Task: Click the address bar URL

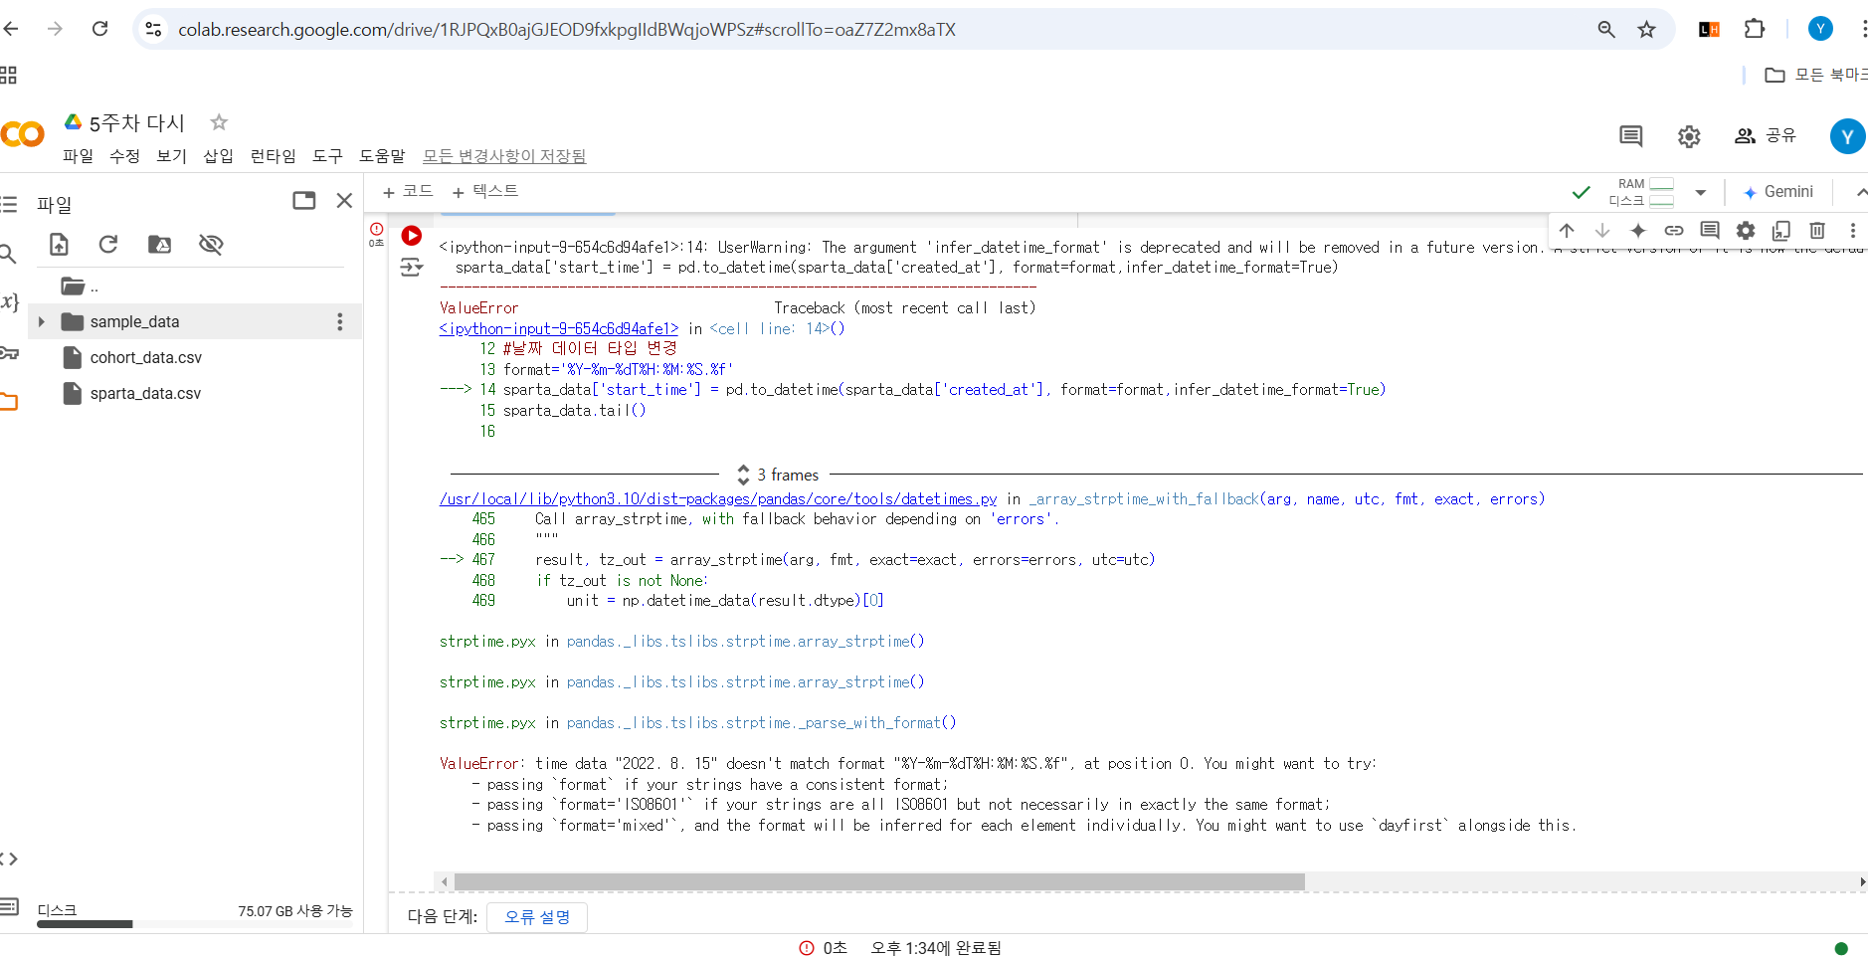Action: [x=567, y=30]
